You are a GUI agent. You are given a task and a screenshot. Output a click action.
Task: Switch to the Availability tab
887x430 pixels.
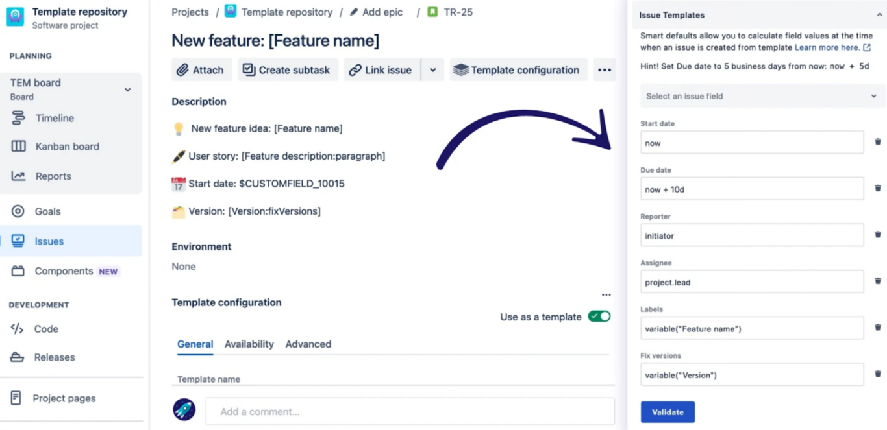coord(249,344)
